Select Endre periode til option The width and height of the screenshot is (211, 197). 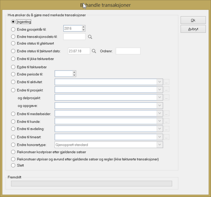pyautogui.click(x=13, y=74)
